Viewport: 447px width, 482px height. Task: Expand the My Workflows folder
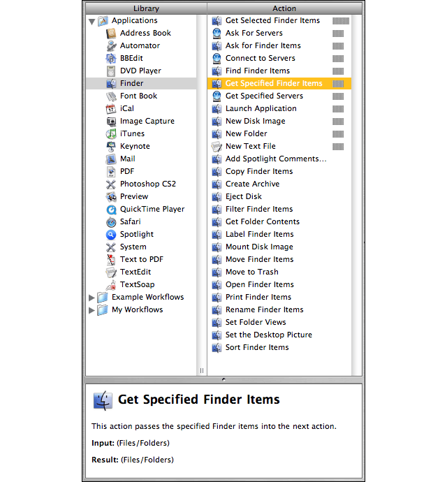pyautogui.click(x=91, y=310)
